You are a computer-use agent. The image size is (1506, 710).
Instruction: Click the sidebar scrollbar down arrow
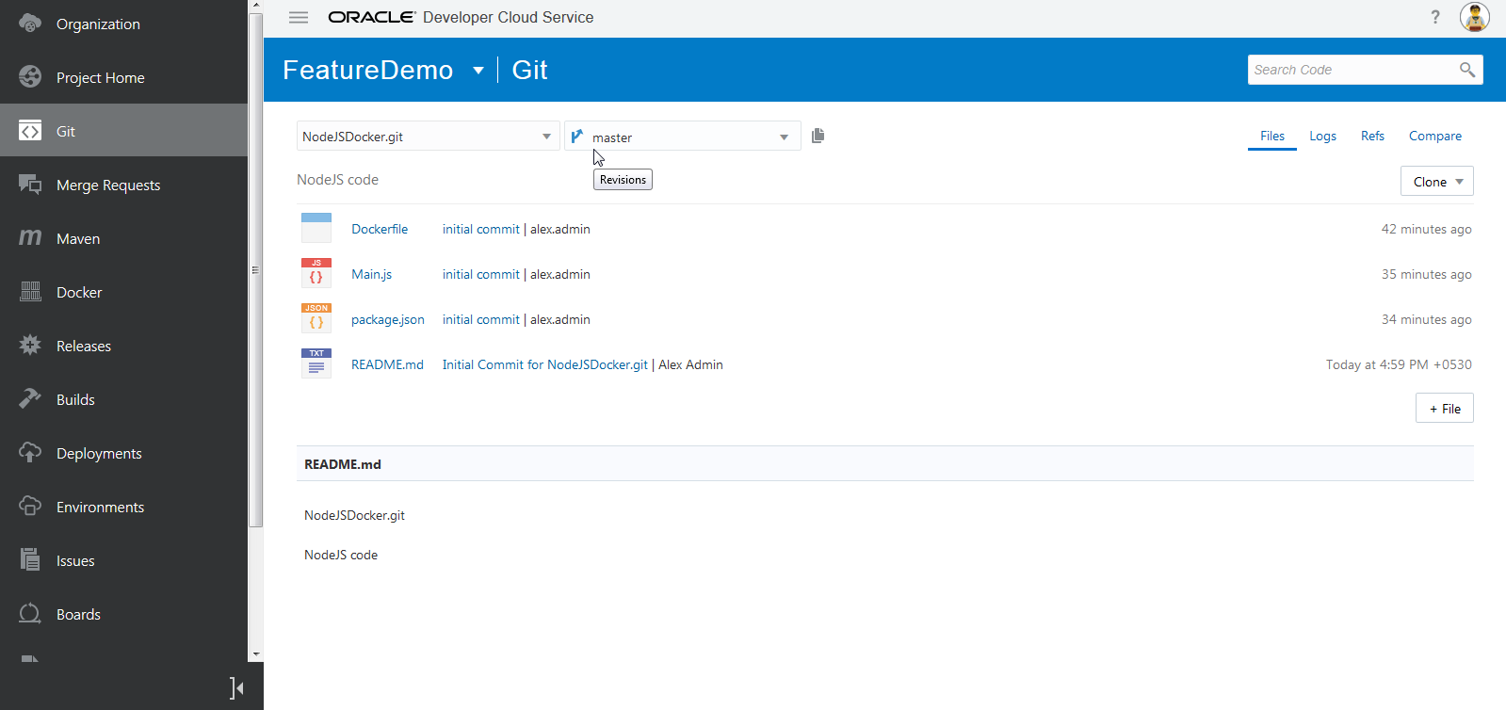255,654
